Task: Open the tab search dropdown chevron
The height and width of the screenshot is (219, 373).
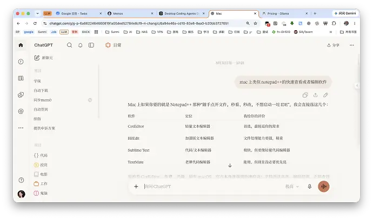Action: (x=37, y=13)
